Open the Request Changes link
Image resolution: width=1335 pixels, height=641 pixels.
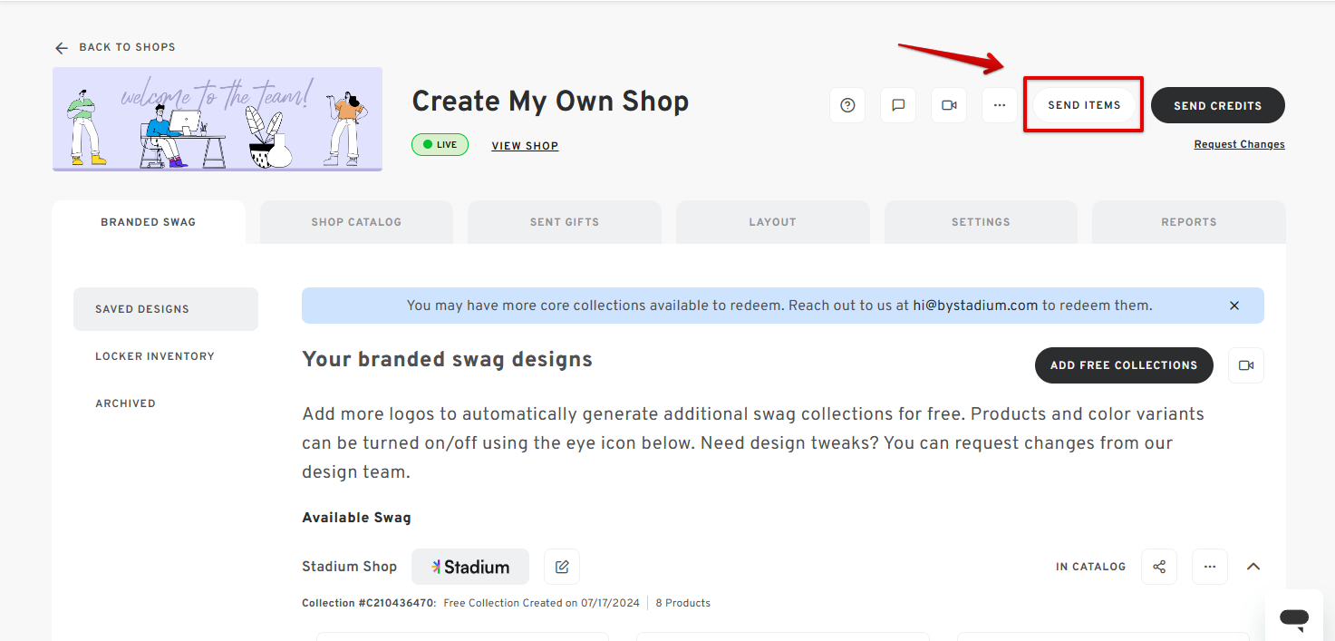(1239, 143)
